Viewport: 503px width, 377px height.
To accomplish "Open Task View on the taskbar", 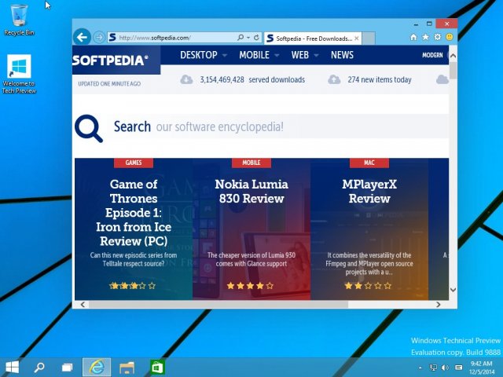I will [68, 368].
